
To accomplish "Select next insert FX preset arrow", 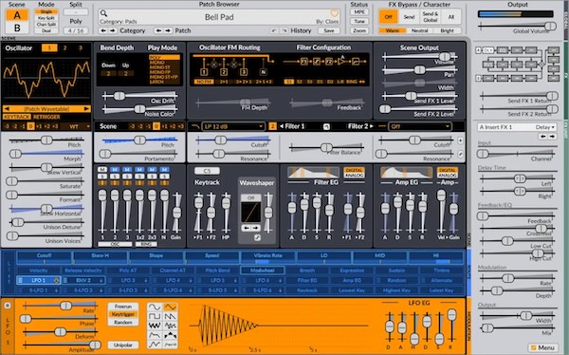I will point(552,137).
